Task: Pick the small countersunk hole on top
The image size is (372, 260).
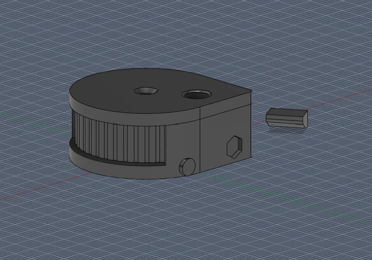Action: pyautogui.click(x=146, y=91)
